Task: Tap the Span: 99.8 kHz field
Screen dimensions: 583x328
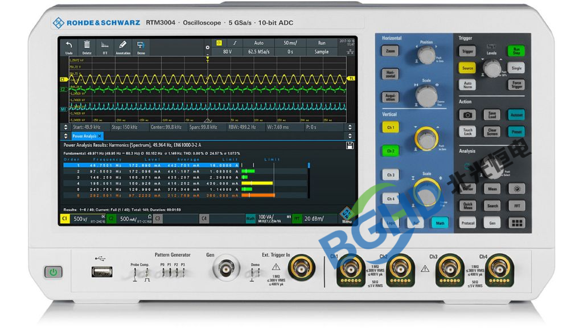Action: (203, 127)
